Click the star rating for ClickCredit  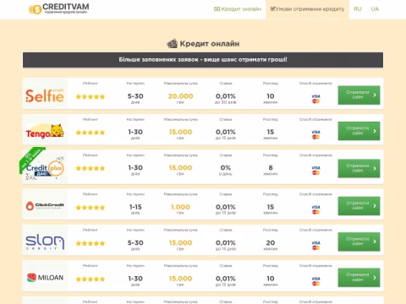pos(91,208)
